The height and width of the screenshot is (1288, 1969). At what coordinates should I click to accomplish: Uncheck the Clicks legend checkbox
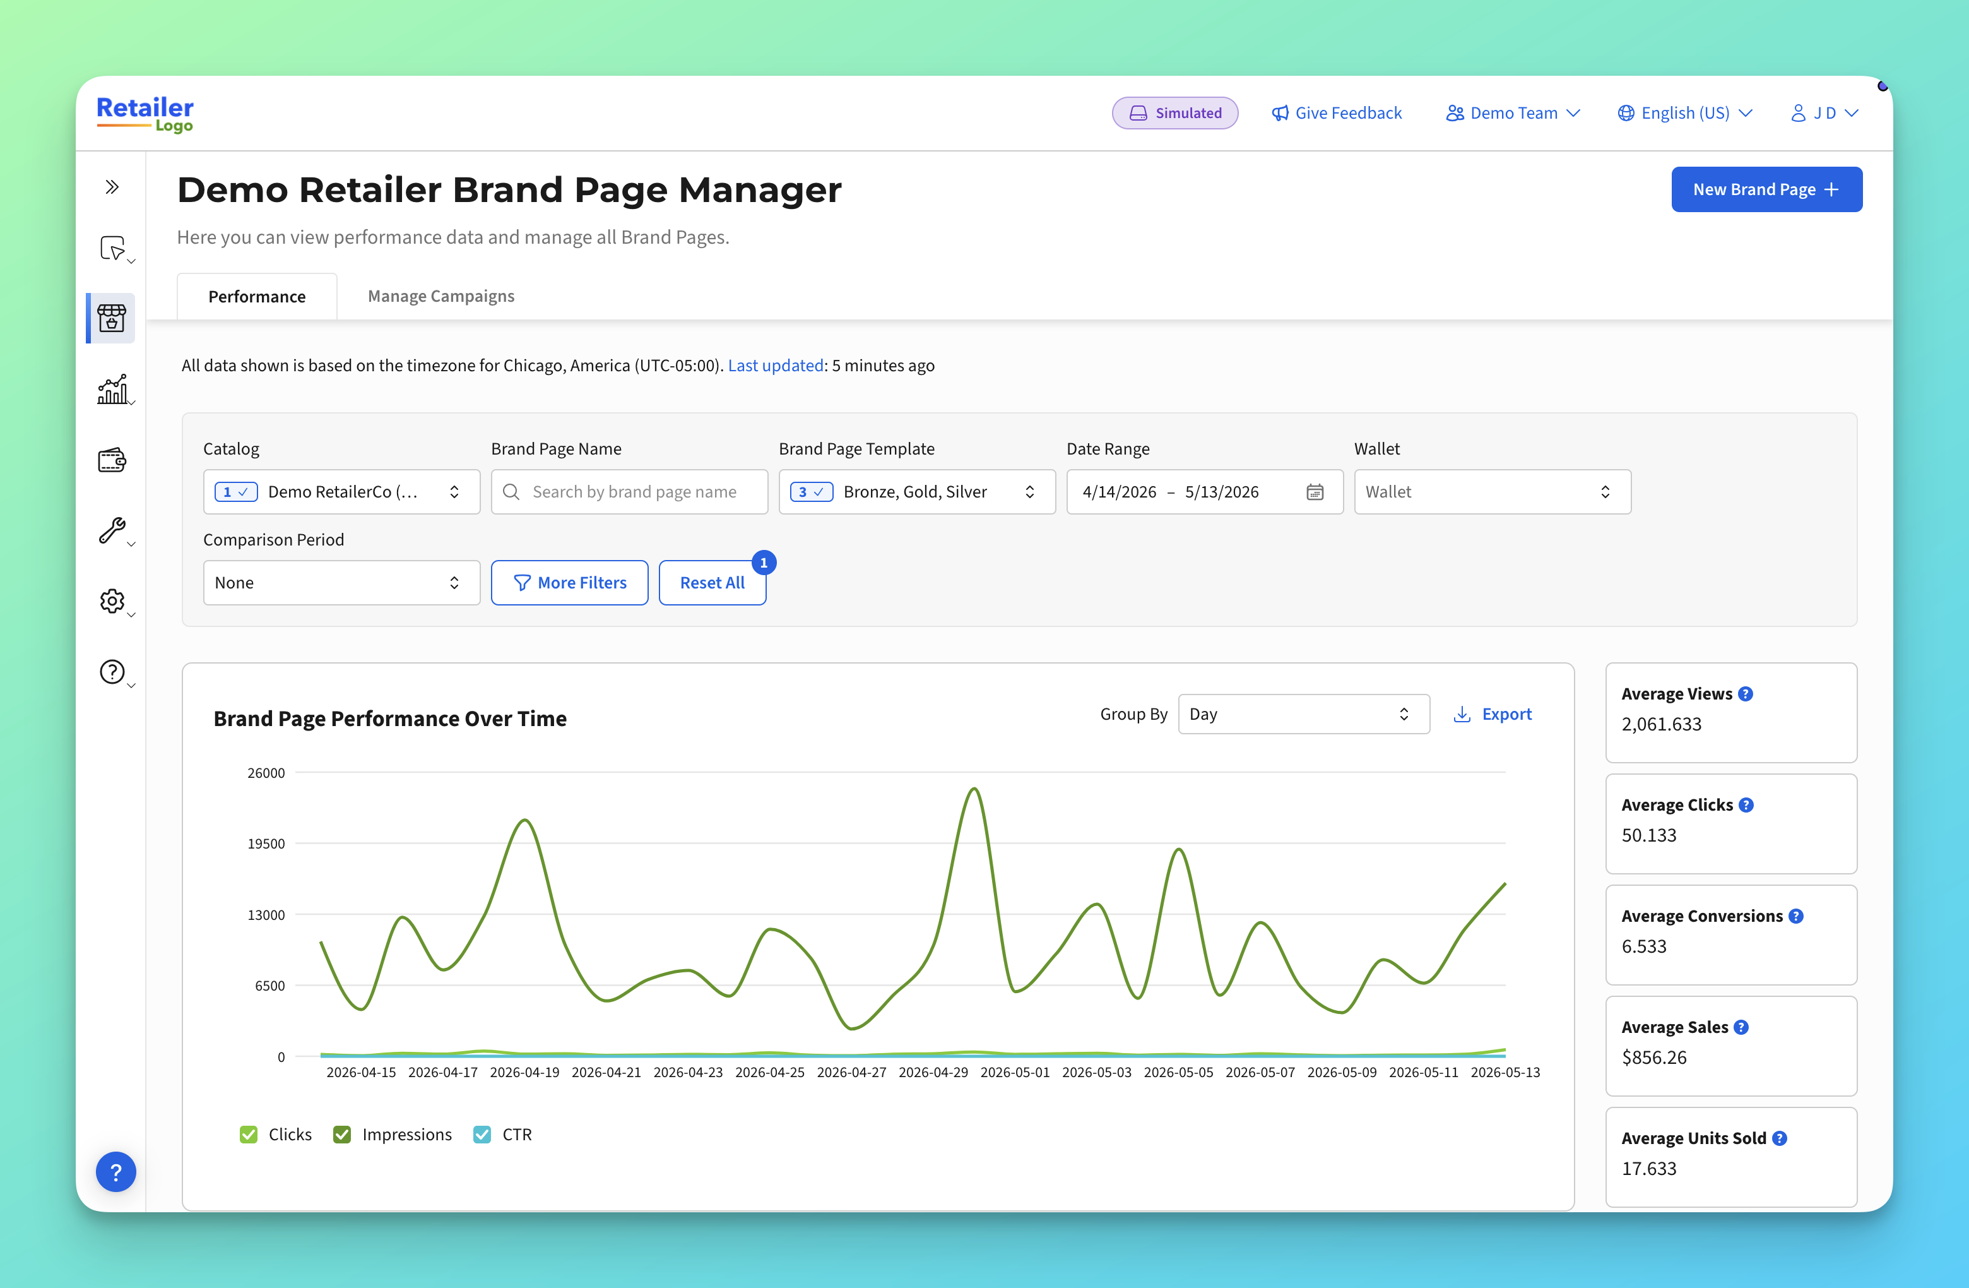click(248, 1134)
